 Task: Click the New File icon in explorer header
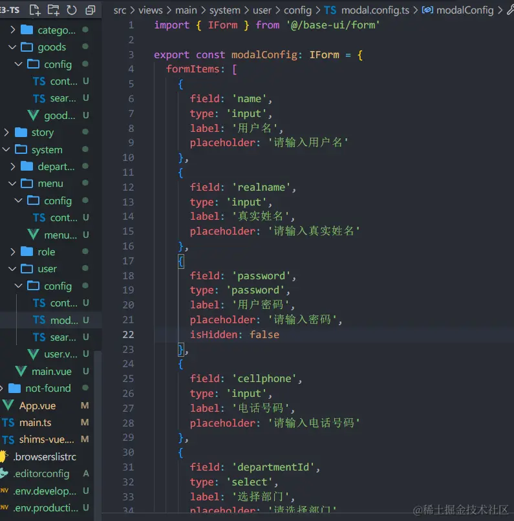(35, 10)
